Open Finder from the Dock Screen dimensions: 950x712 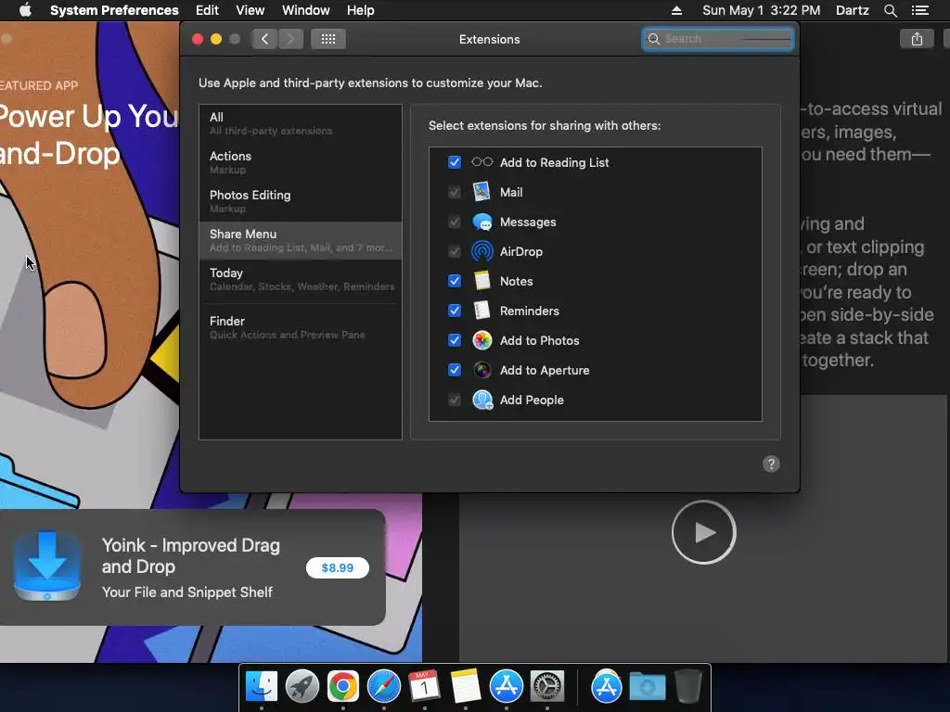coord(261,687)
